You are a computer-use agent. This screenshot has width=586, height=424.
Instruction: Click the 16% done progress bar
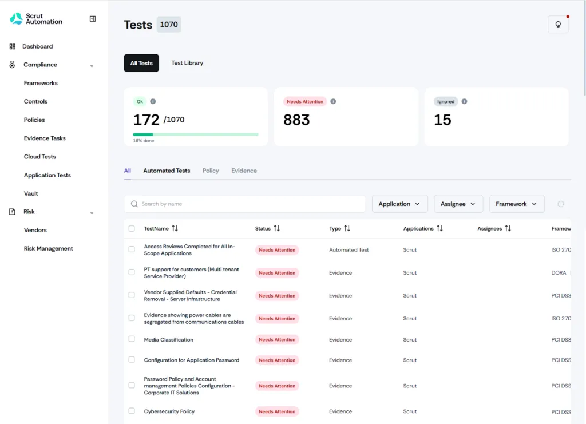click(196, 133)
